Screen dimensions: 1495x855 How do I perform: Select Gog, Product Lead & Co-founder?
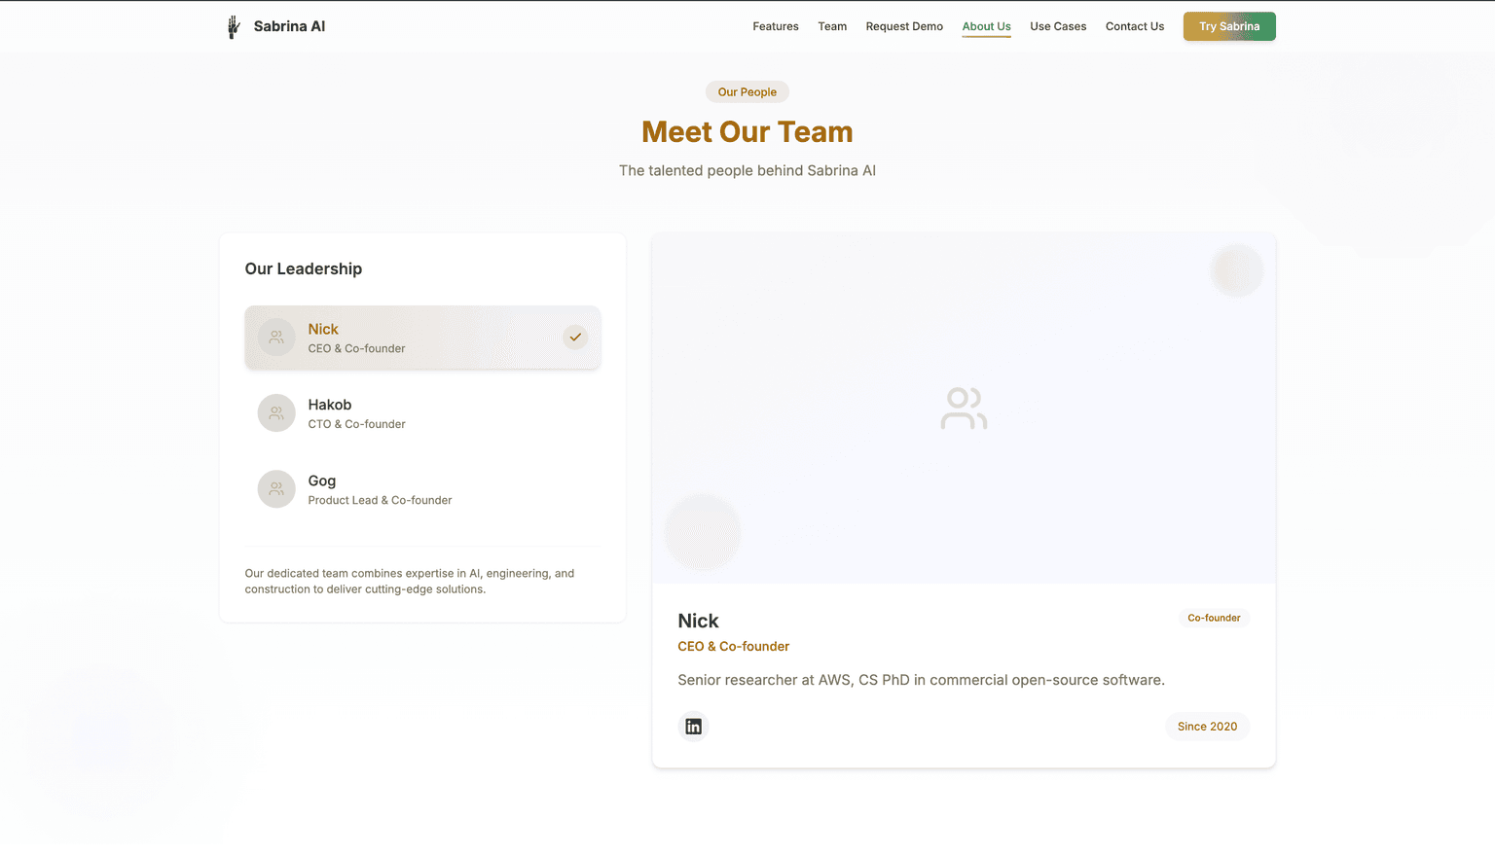(x=422, y=489)
